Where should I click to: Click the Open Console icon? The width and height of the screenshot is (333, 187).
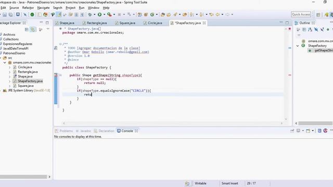[x=308, y=131]
